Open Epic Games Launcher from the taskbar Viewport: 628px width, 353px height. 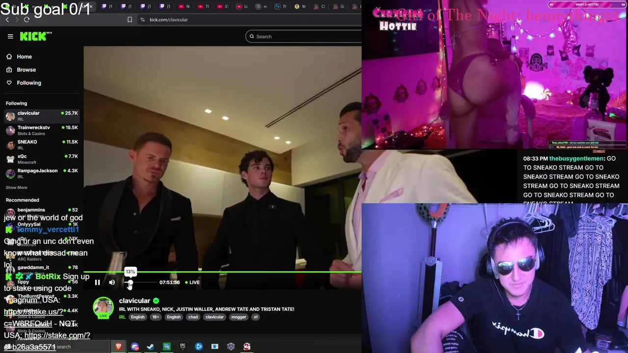pos(183,347)
